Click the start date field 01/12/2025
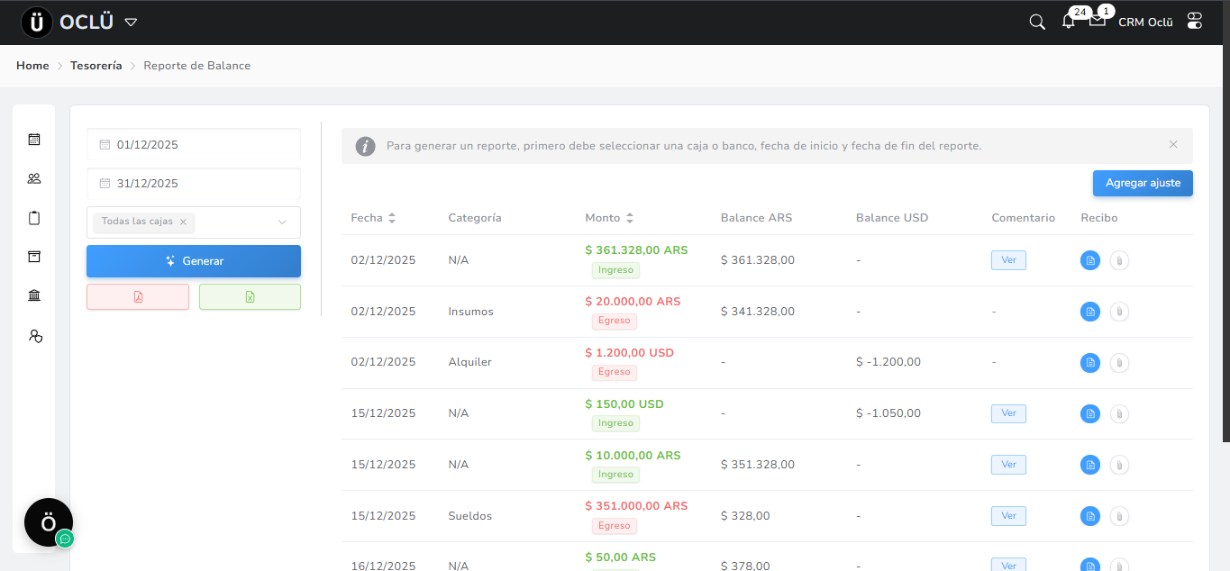Viewport: 1230px width, 571px height. 194,144
